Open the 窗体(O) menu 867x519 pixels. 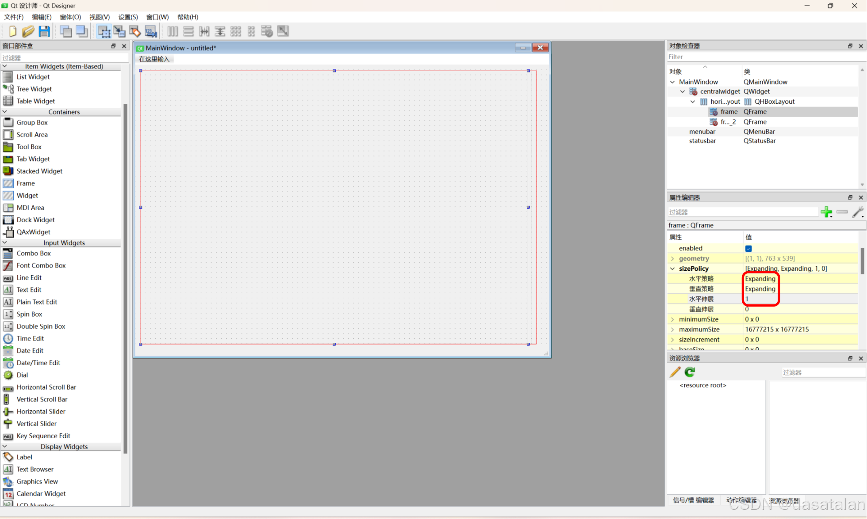pyautogui.click(x=70, y=17)
